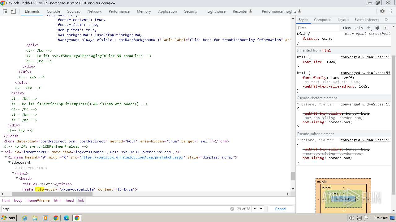Select head in the breadcrumb trail
396x222 pixels.
tap(70, 200)
